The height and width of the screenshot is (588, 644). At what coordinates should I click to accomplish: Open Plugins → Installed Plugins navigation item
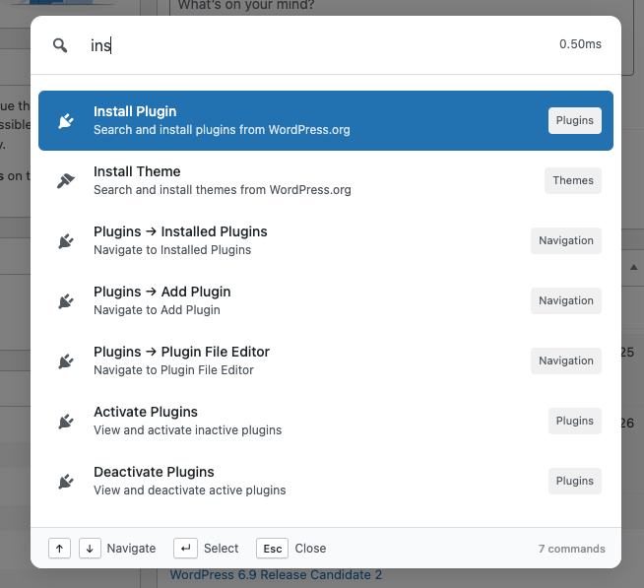coord(295,241)
